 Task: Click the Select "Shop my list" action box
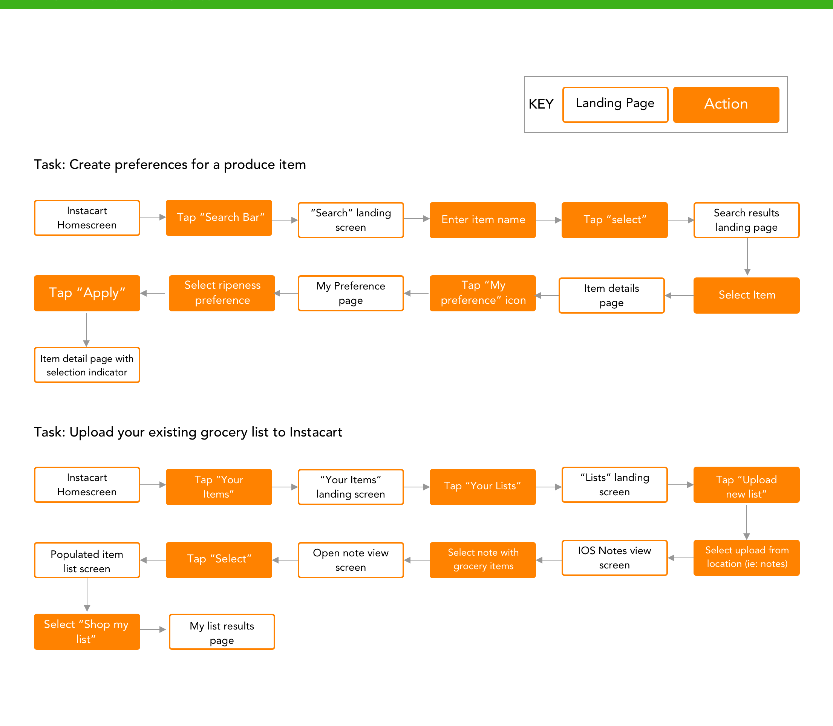(x=87, y=632)
